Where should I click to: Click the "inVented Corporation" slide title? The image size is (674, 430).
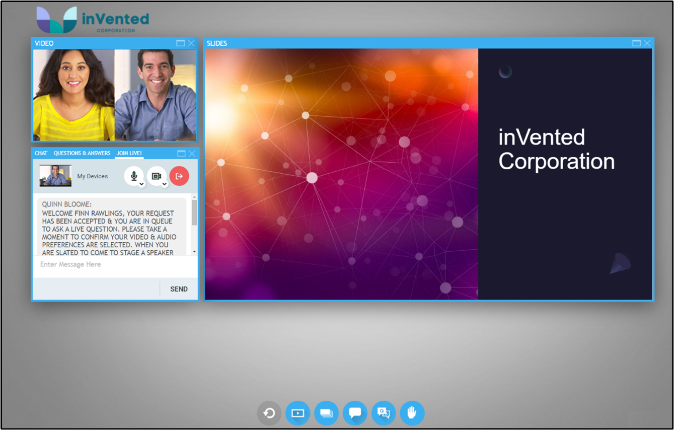pyautogui.click(x=556, y=149)
